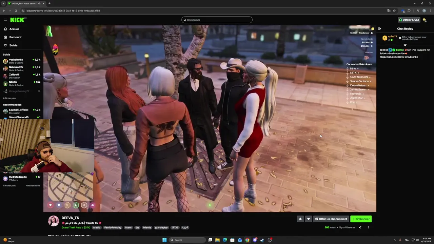Open ZaNouNi followed channel

pyautogui.click(x=22, y=76)
